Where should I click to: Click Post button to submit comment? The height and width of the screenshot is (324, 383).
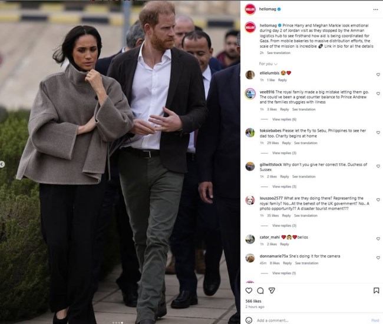pos(375,320)
